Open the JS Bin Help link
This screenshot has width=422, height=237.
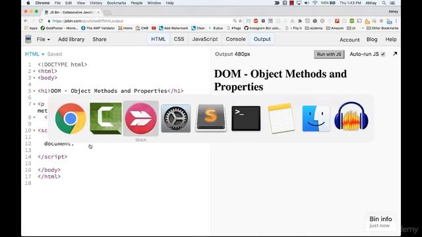click(391, 39)
